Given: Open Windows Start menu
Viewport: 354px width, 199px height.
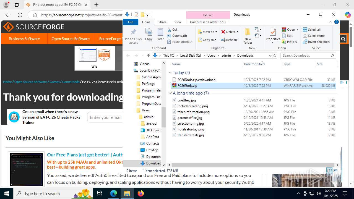Looking at the screenshot, I should click(x=7, y=193).
